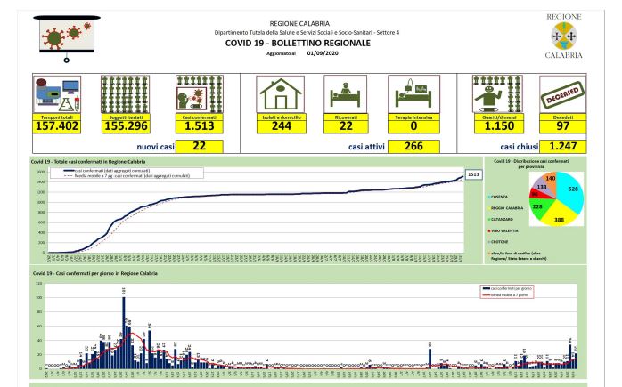
Task: Click the tallest daily cases bar
Action: coord(124,333)
